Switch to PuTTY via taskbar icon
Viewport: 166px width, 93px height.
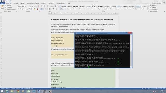tap(44, 91)
